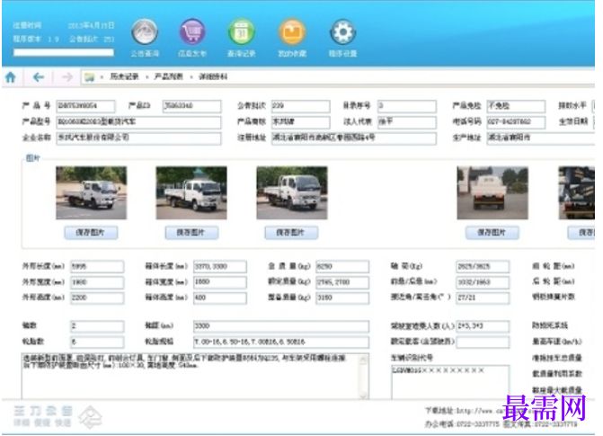Save the third truck image
This screenshot has width=603, height=436.
[291, 233]
